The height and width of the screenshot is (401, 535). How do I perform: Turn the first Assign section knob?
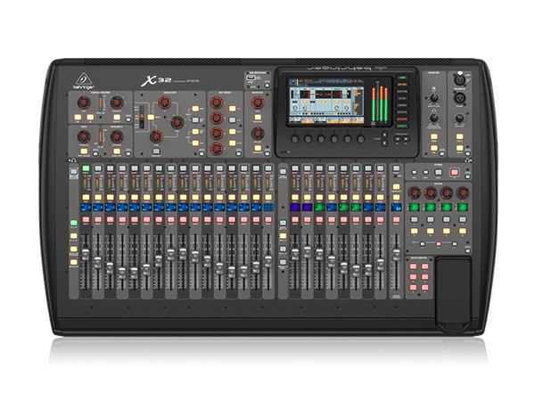tap(414, 192)
